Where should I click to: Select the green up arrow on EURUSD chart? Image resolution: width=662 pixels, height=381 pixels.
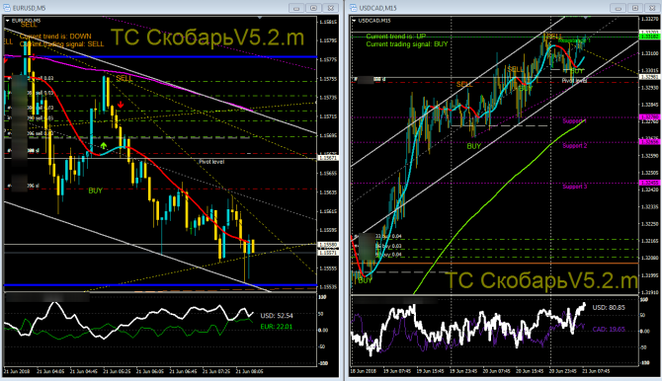104,146
